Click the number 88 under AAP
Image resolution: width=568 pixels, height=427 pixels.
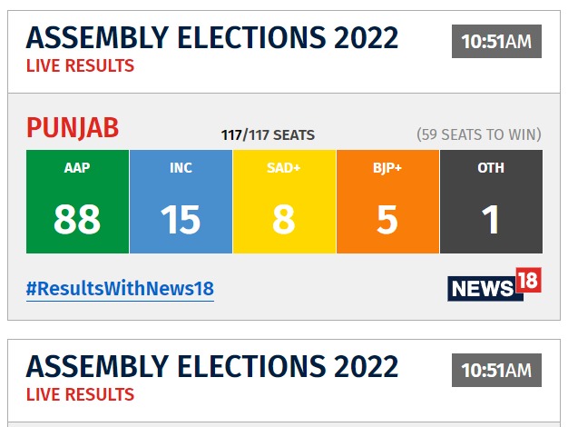click(77, 219)
